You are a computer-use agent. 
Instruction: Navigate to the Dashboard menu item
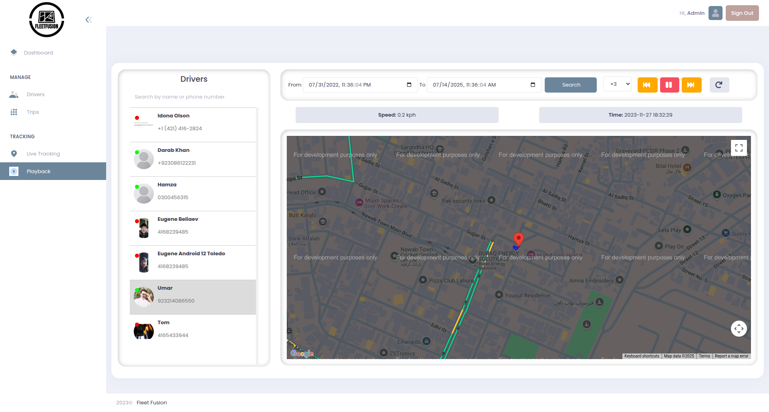38,53
